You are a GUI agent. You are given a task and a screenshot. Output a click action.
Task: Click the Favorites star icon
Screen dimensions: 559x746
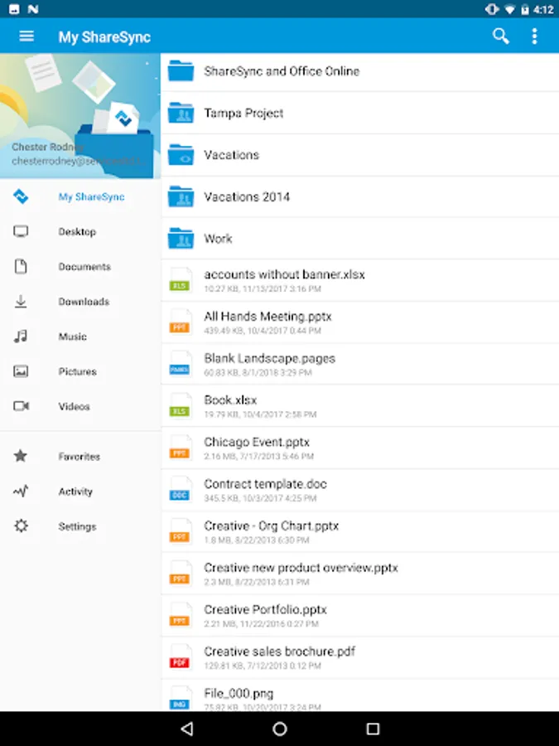(x=21, y=456)
